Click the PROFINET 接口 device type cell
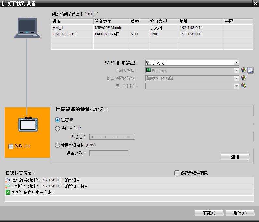This screenshot has height=222, width=259. (x=111, y=34)
